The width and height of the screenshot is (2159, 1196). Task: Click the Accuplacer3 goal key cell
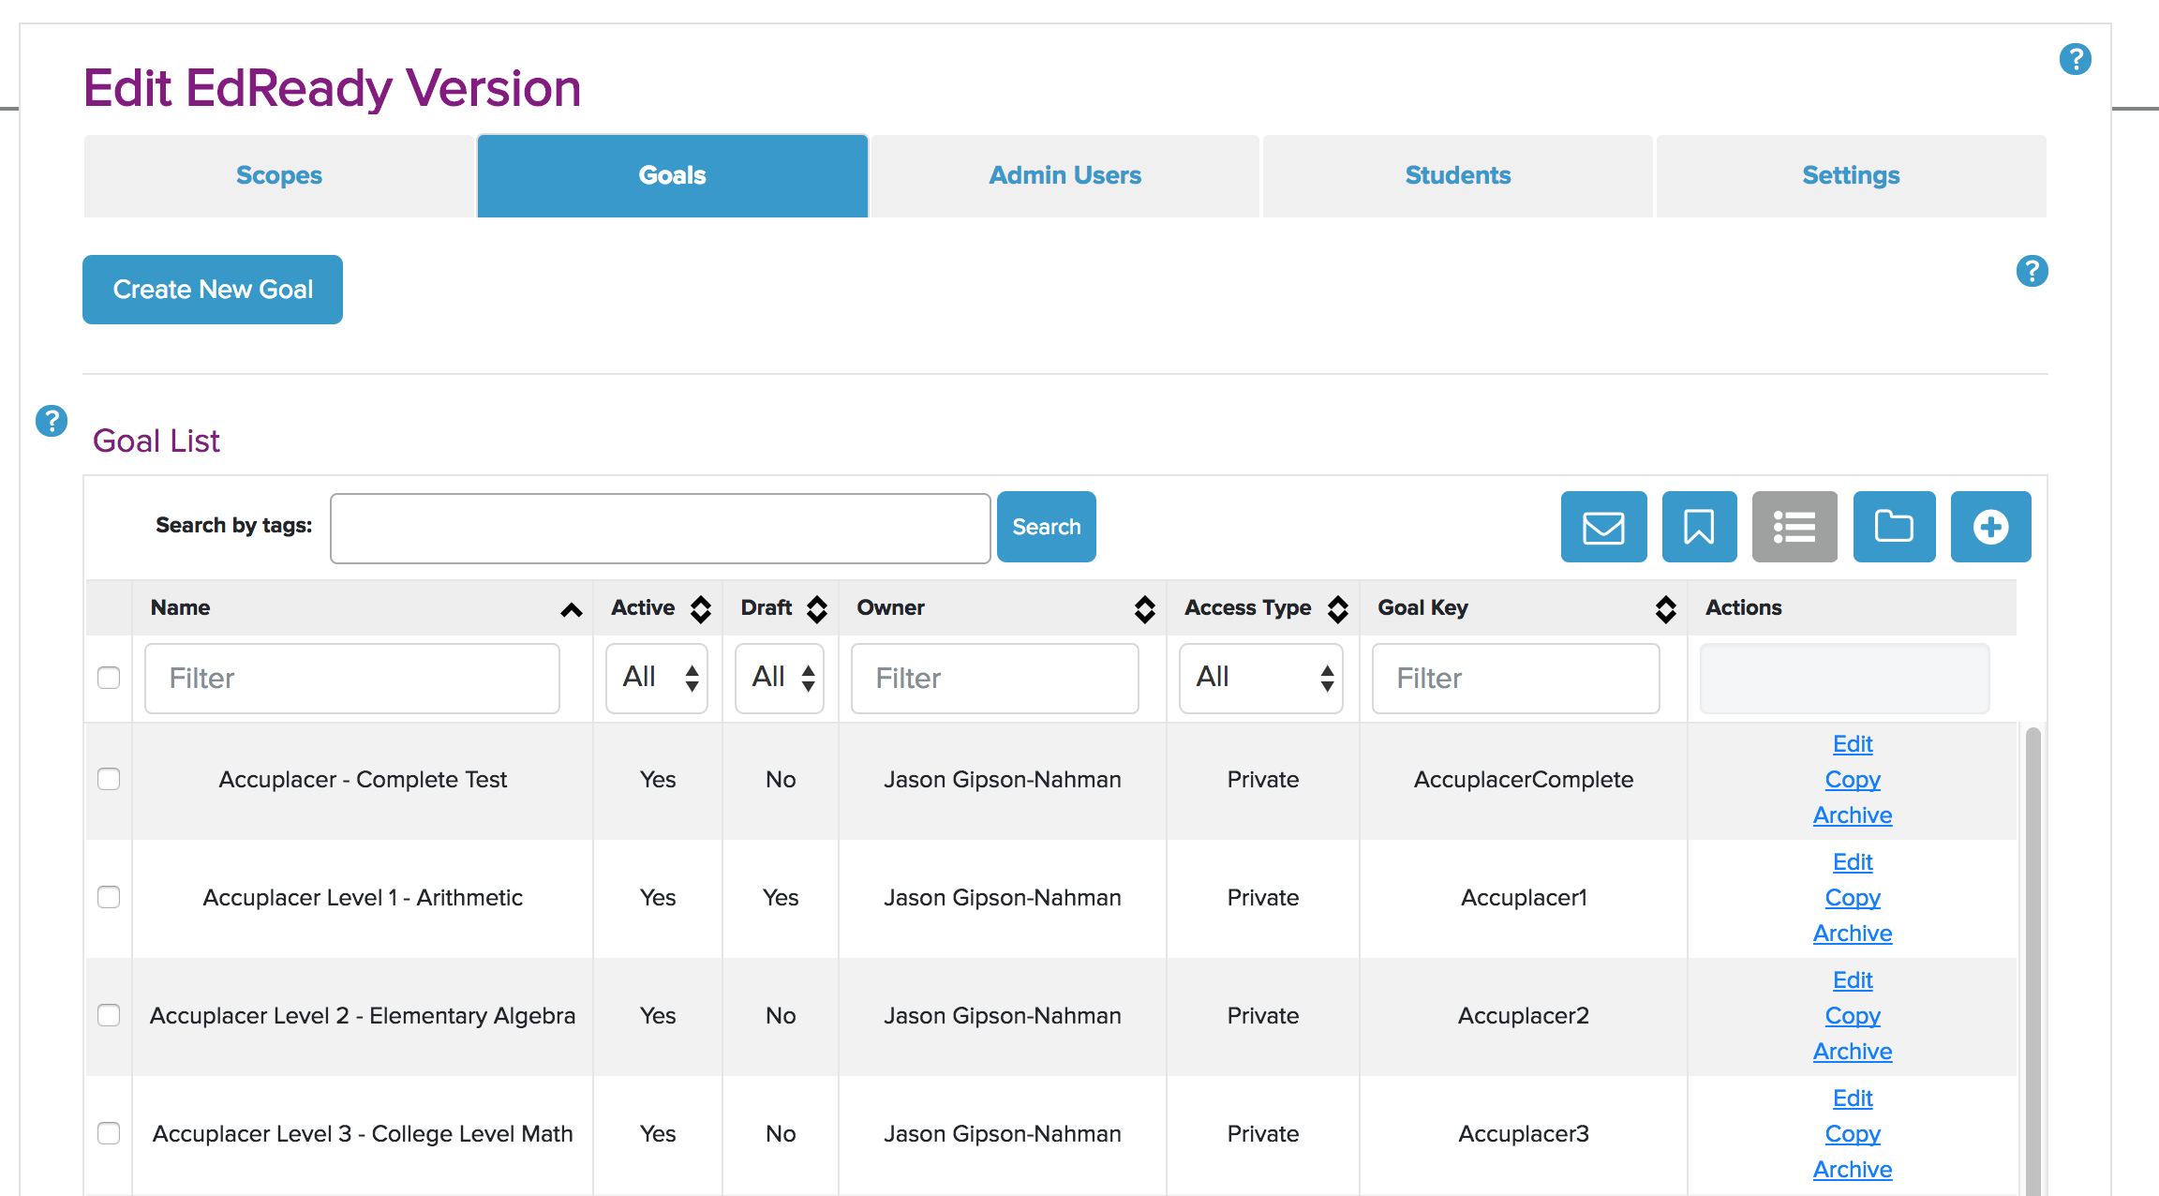coord(1524,1134)
